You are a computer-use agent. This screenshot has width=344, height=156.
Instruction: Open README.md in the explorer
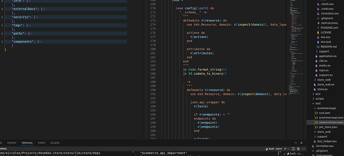pos(328,46)
